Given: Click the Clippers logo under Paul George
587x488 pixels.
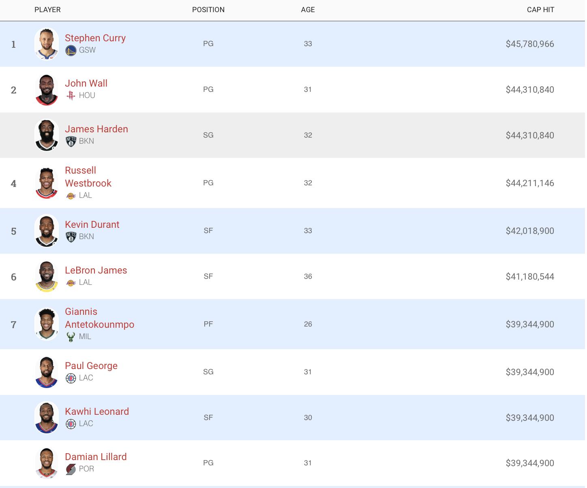Looking at the screenshot, I should tap(71, 378).
